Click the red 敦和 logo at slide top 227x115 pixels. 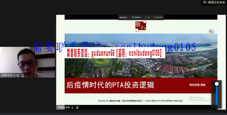(x=141, y=26)
